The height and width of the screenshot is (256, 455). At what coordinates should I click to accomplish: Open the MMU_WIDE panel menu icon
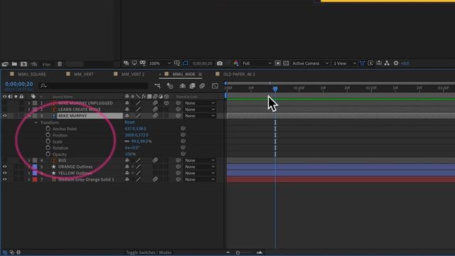coord(200,74)
